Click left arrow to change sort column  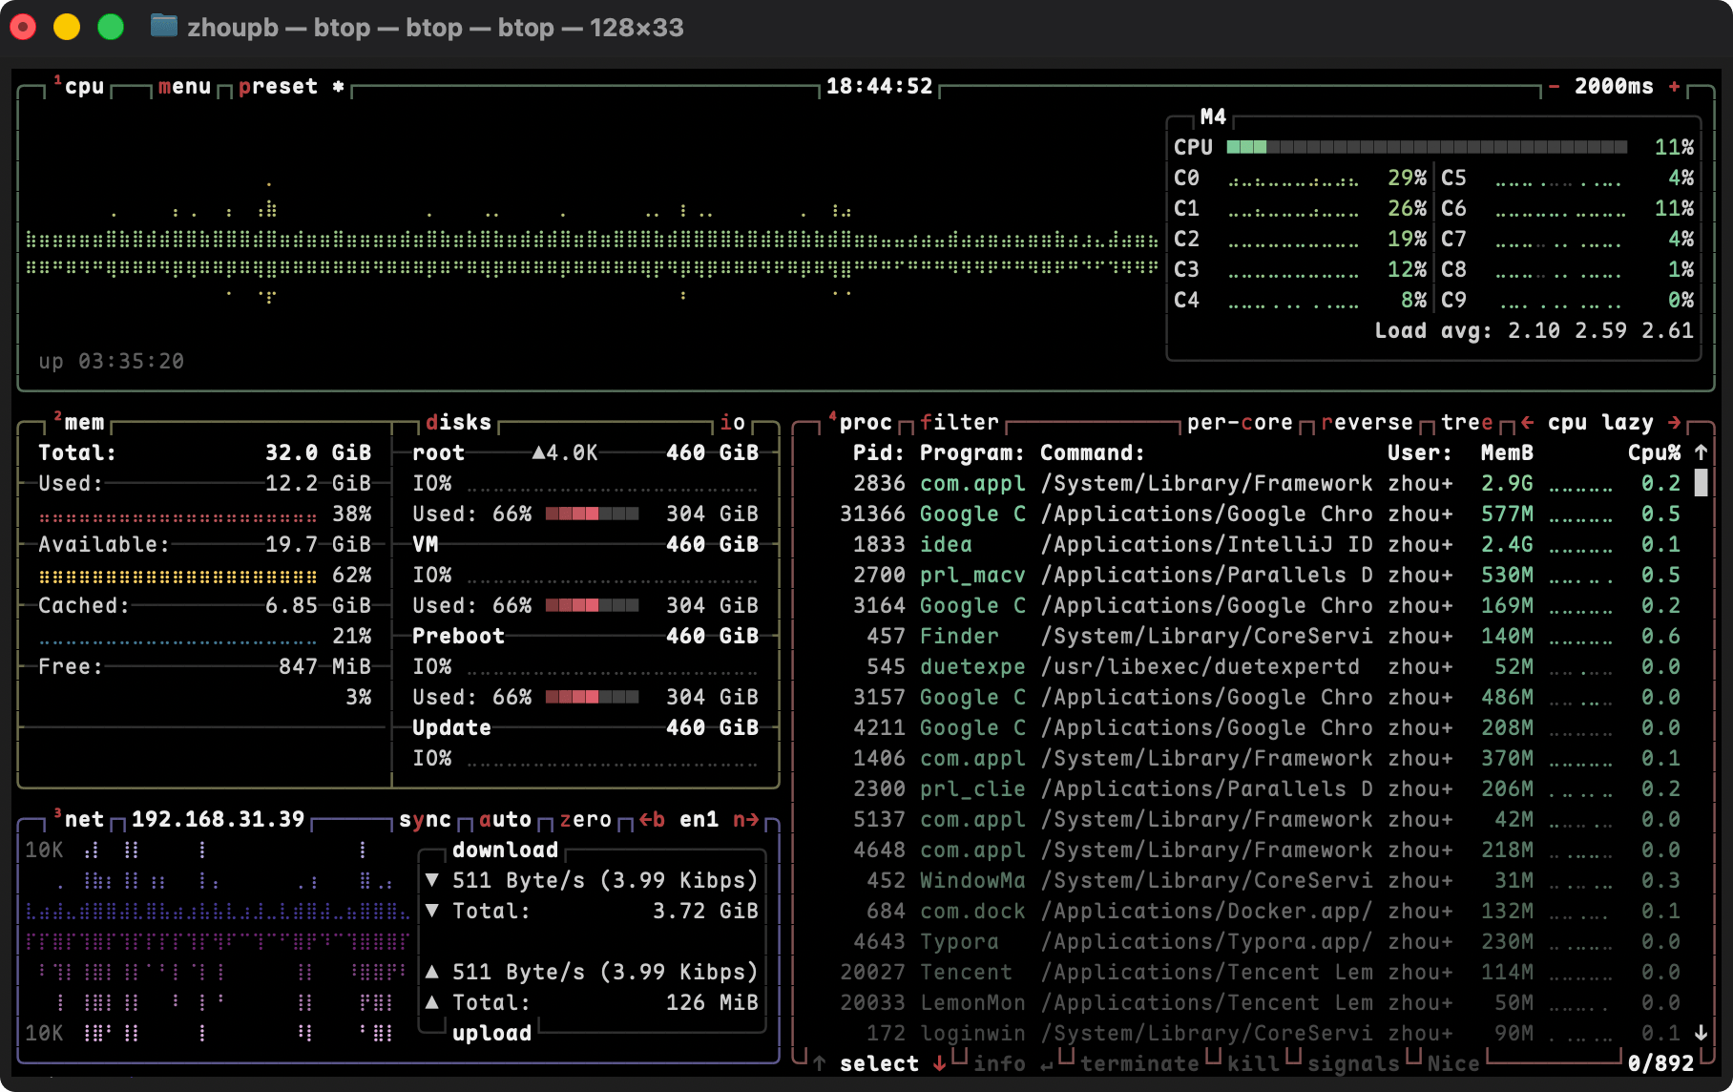click(1528, 423)
